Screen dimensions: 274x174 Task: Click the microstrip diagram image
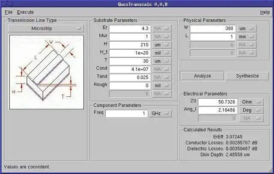(x=47, y=72)
